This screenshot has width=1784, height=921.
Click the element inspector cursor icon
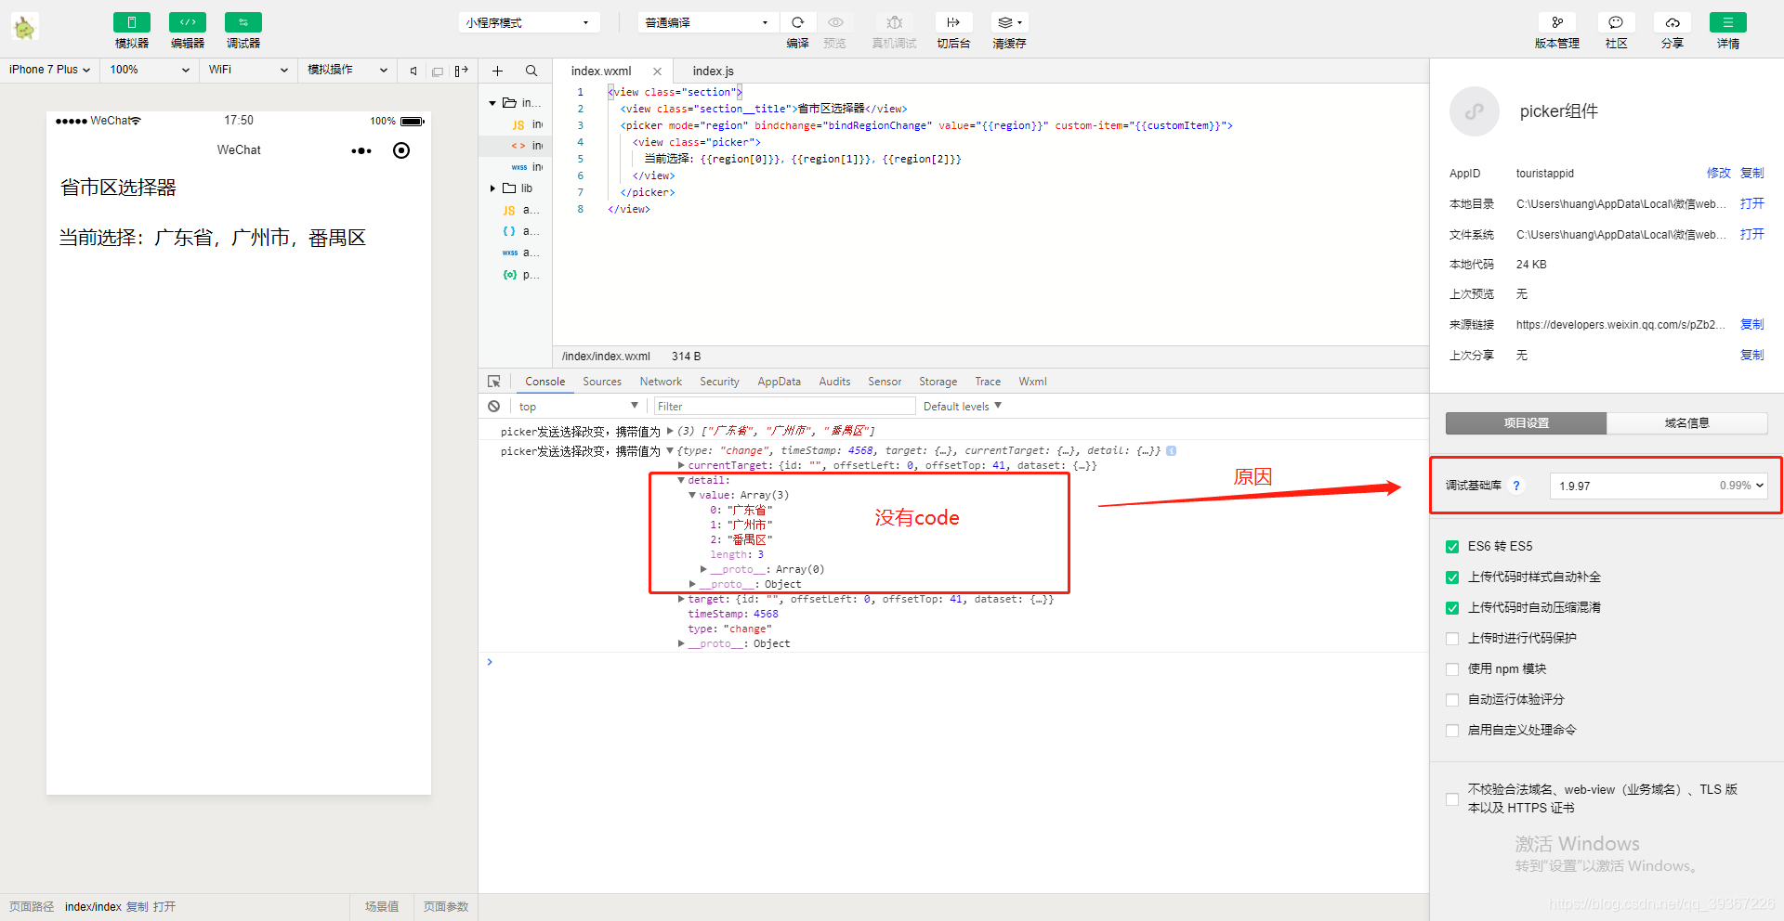494,382
